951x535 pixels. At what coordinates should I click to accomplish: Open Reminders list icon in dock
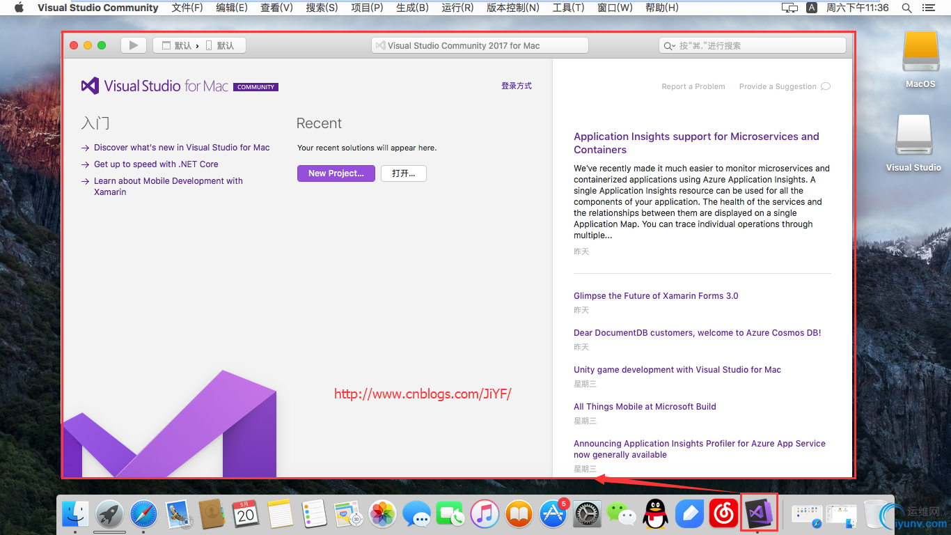[315, 514]
